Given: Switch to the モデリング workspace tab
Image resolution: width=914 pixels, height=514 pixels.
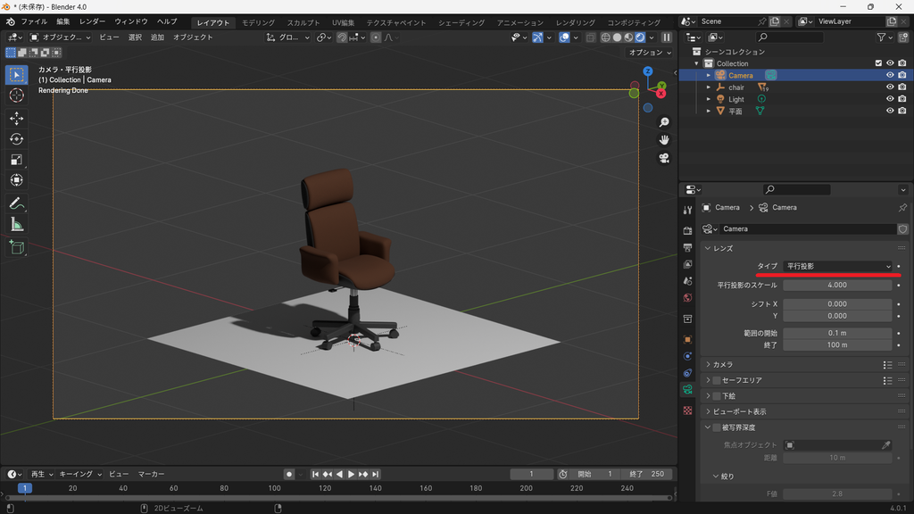Looking at the screenshot, I should click(x=258, y=22).
